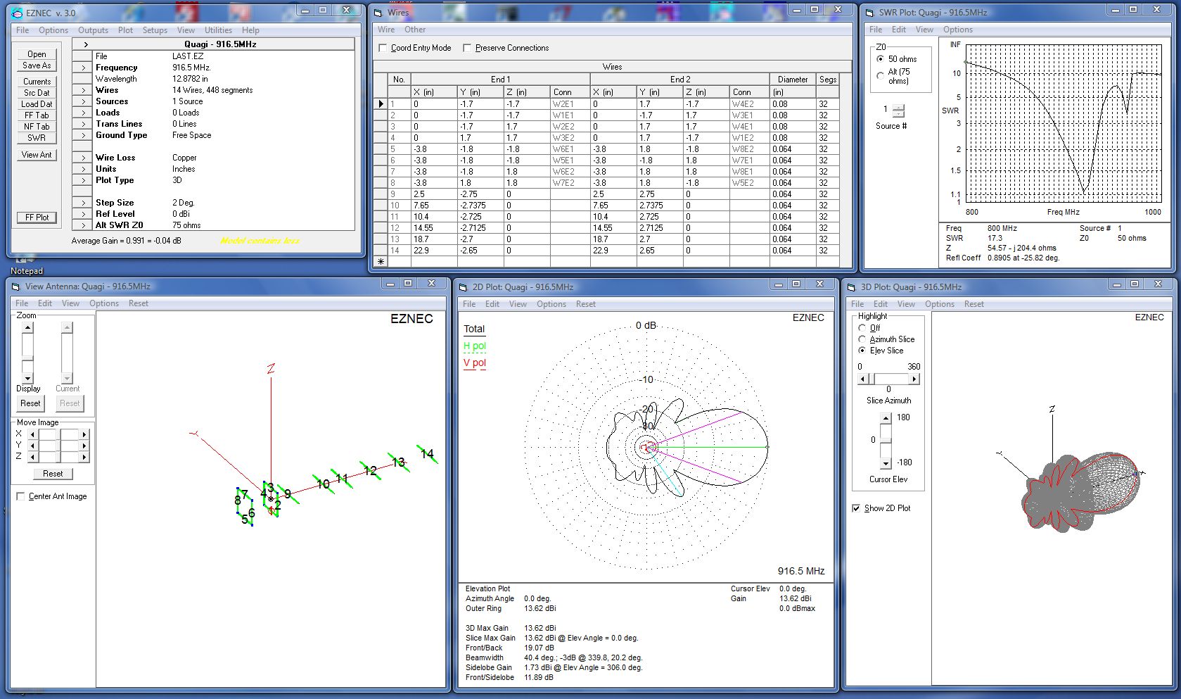This screenshot has height=699, width=1181.
Task: Enable Coord Entry Mode checkbox
Action: pos(383,48)
